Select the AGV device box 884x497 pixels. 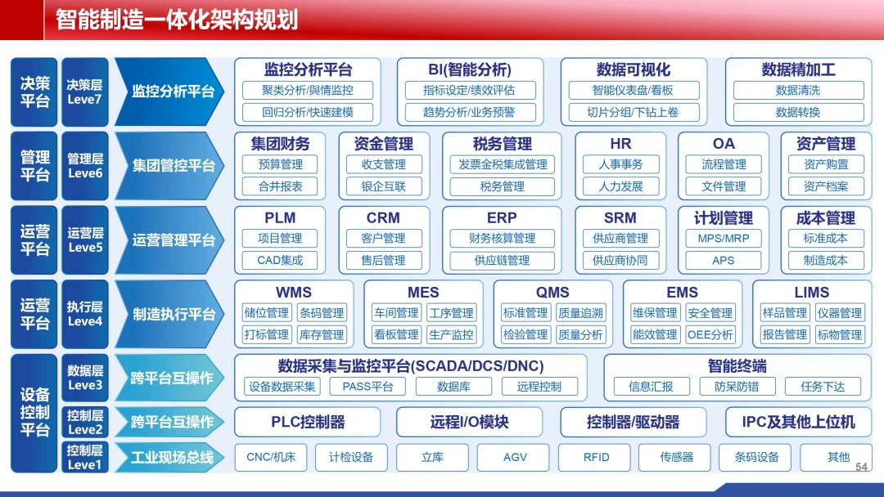pyautogui.click(x=515, y=457)
